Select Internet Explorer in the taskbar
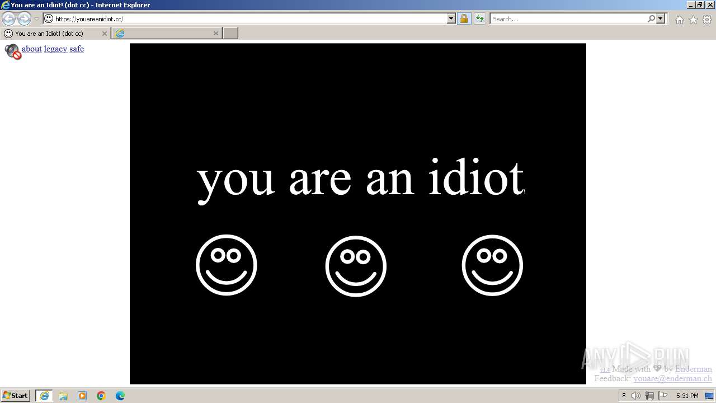Screen dimensions: 716x403 (44, 396)
